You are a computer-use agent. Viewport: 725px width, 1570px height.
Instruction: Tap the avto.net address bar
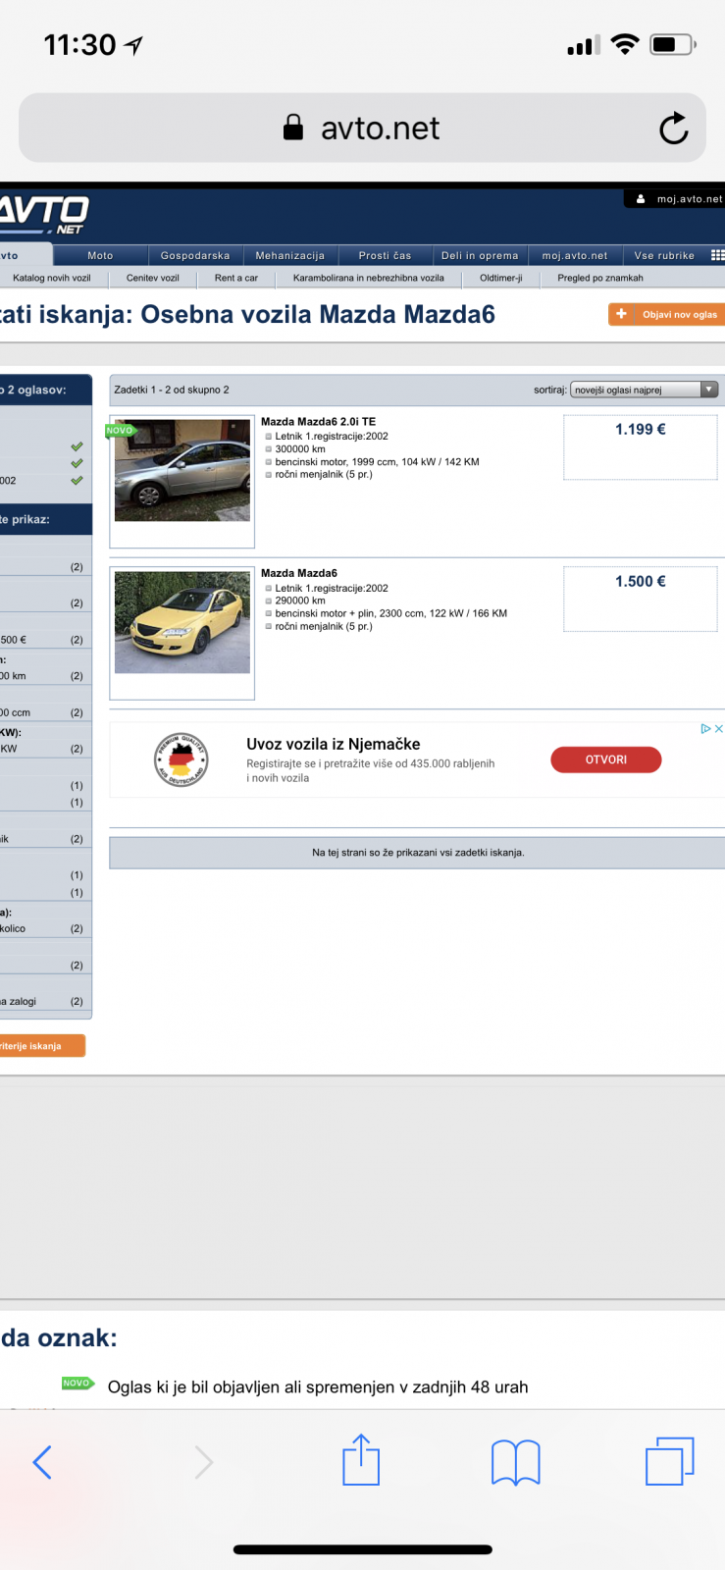pos(362,128)
